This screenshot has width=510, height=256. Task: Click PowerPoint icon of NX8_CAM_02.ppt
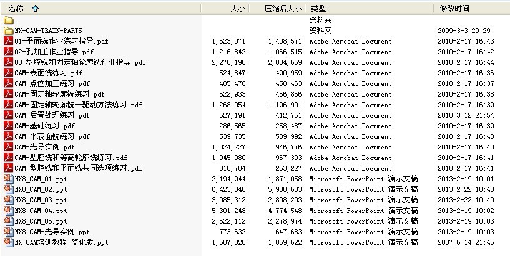tap(9, 189)
